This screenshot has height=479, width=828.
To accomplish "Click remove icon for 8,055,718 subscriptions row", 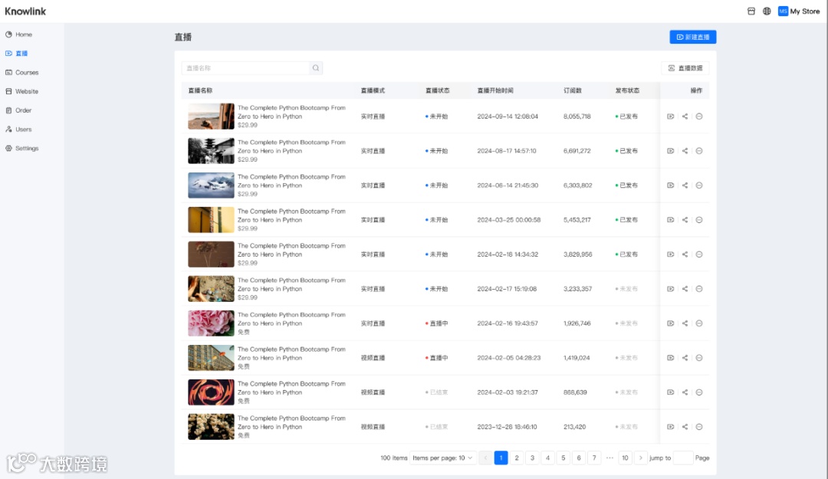I will (x=699, y=116).
